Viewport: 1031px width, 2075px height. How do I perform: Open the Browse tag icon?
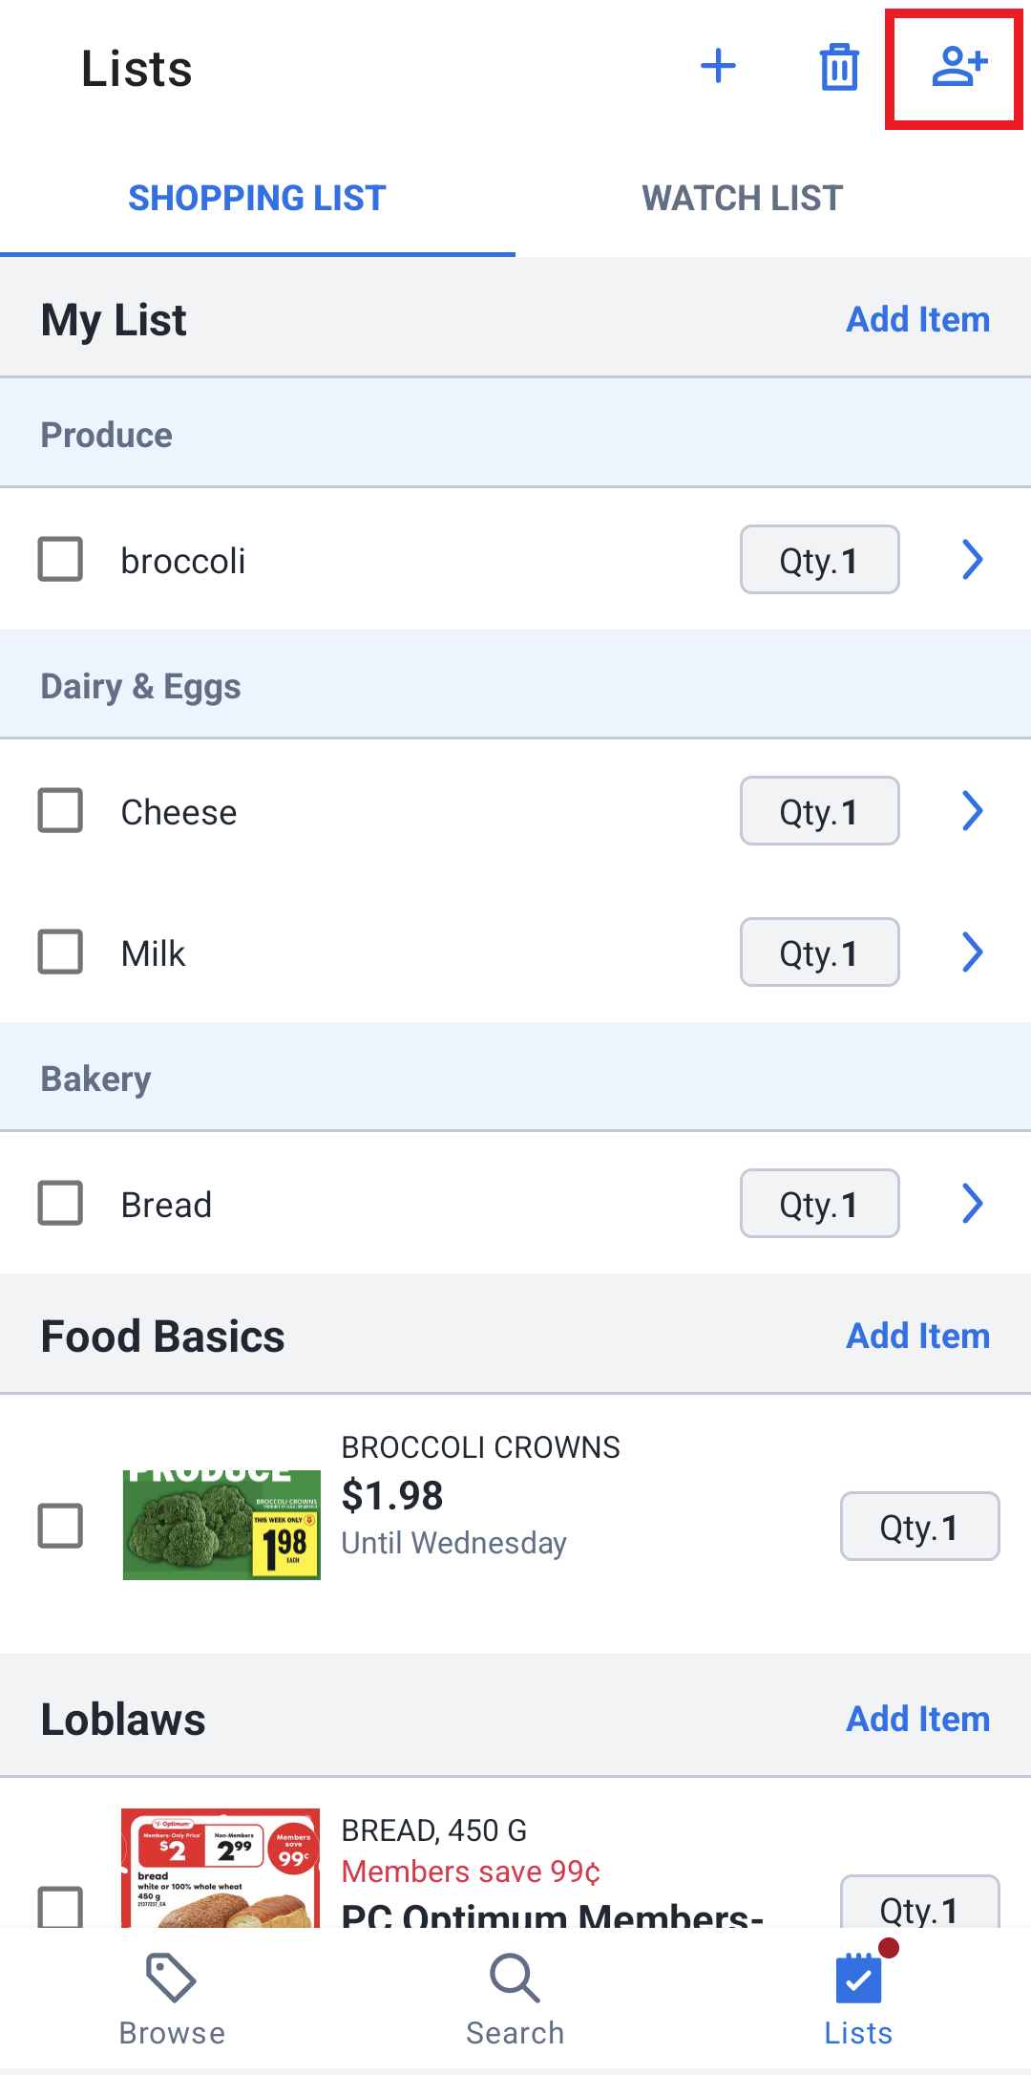tap(172, 1978)
